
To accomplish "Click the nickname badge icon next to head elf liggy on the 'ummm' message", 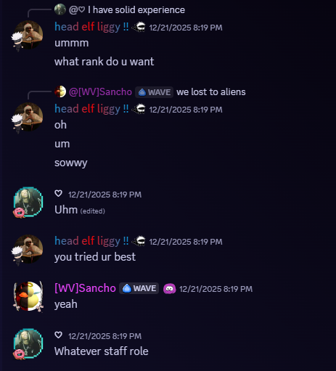I will (139, 27).
